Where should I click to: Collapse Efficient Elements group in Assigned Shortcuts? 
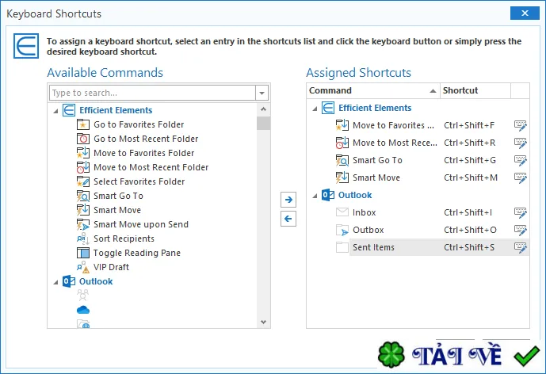[315, 109]
